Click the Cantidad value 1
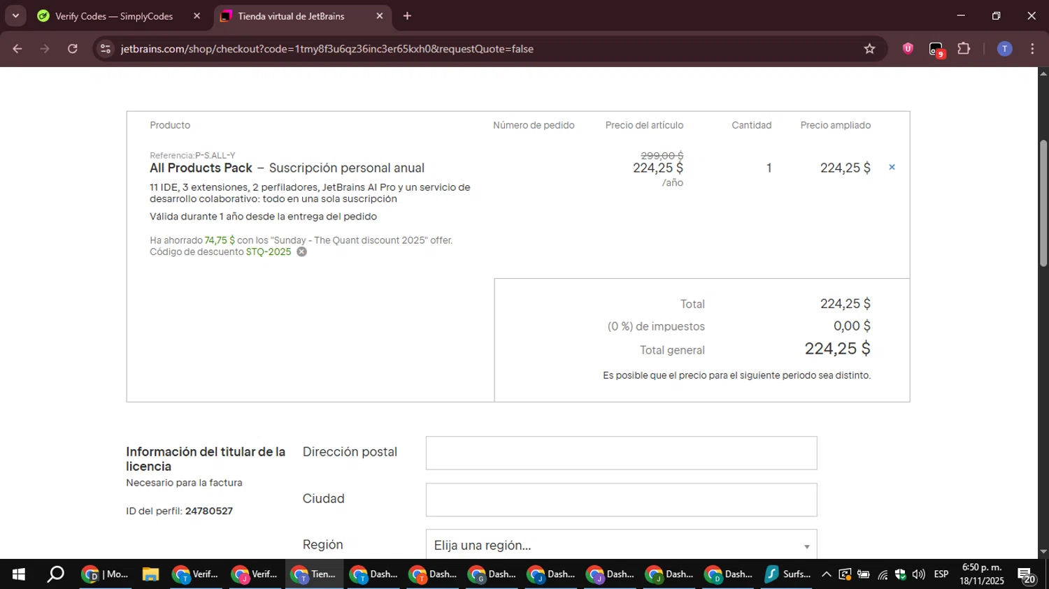 [769, 168]
